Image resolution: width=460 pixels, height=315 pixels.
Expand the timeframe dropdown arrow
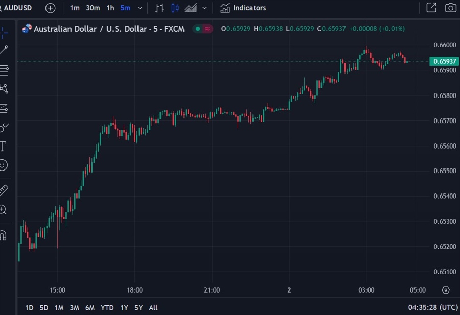click(x=140, y=8)
